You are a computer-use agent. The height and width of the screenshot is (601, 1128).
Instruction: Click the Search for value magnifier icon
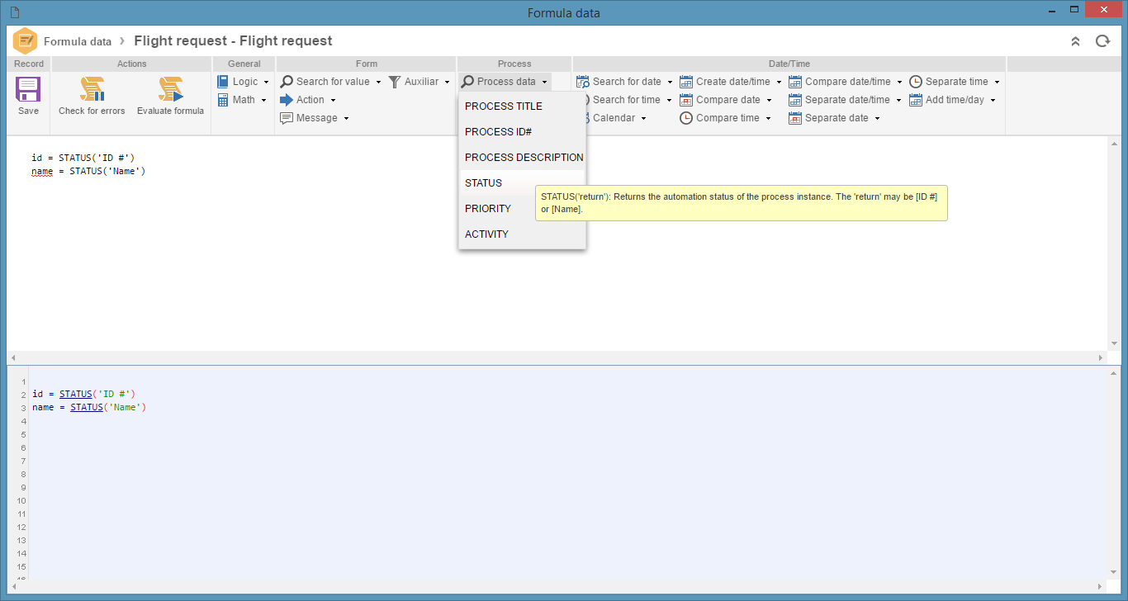[x=287, y=82]
